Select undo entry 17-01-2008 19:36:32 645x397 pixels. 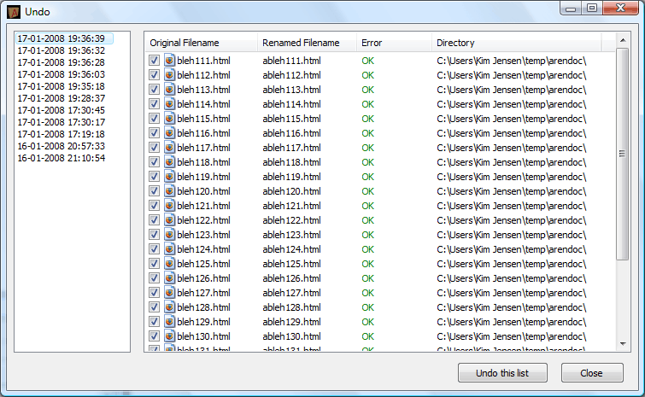(x=62, y=50)
